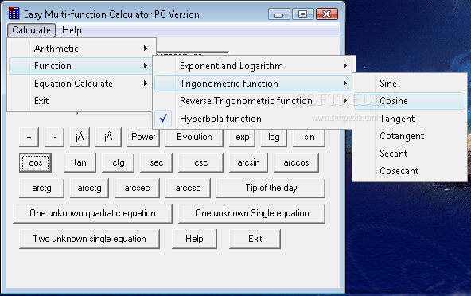
Task: Choose Cosine from the submenu
Action: [410, 101]
